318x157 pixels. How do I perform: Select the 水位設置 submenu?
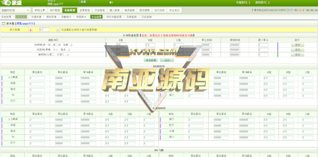[x=96, y=17]
